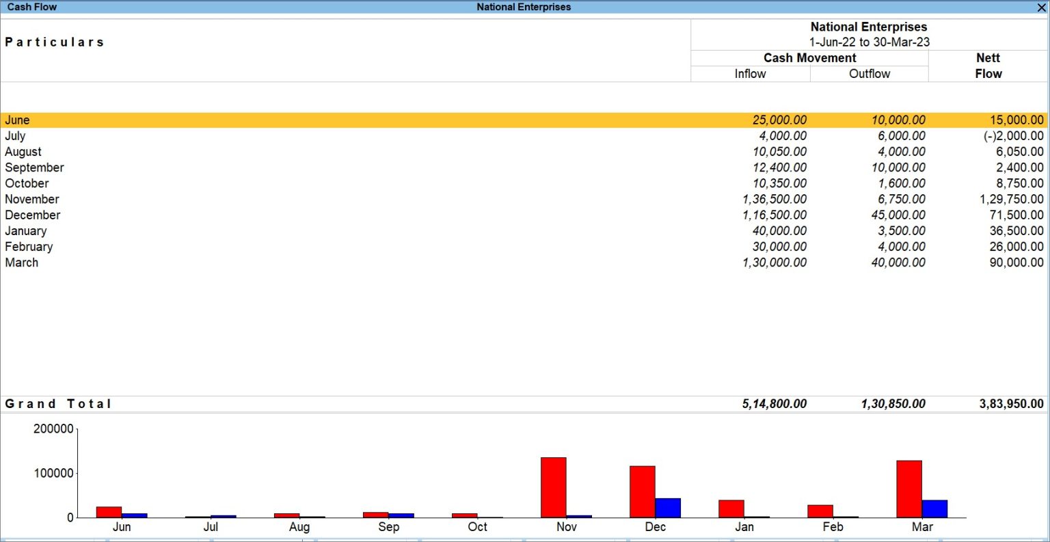Viewport: 1050px width, 542px height.
Task: Click the Nett Flow column header
Action: pyautogui.click(x=987, y=66)
